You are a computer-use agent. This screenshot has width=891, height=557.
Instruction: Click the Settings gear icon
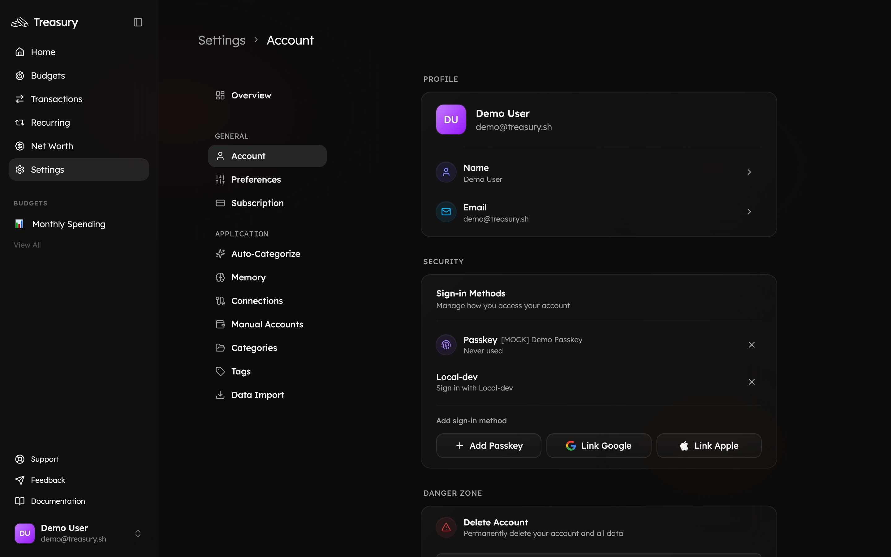pos(20,170)
